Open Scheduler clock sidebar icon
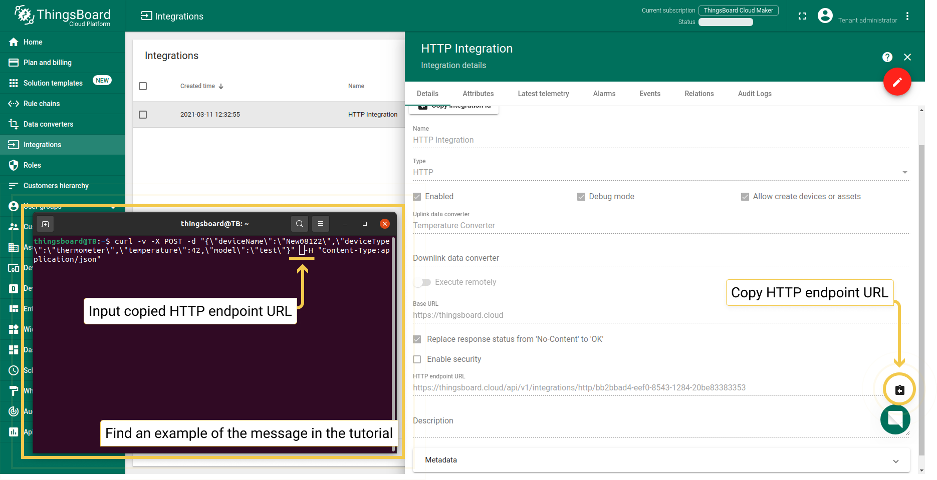The height and width of the screenshot is (480, 937). point(14,370)
